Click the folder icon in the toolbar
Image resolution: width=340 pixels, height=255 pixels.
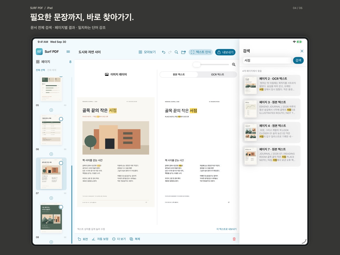183,52
